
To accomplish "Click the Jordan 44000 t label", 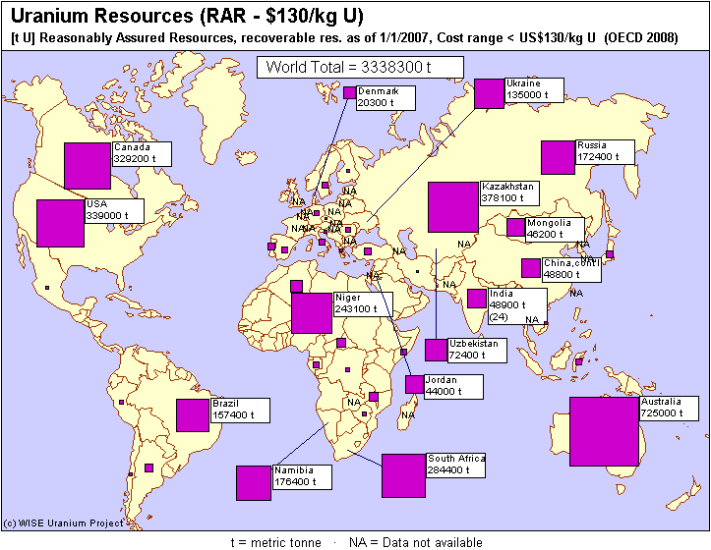I will [x=453, y=386].
